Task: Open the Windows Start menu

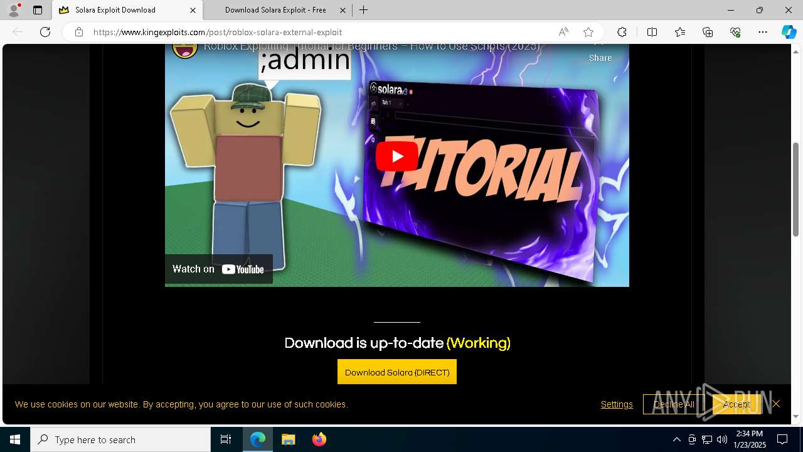Action: pos(15,439)
